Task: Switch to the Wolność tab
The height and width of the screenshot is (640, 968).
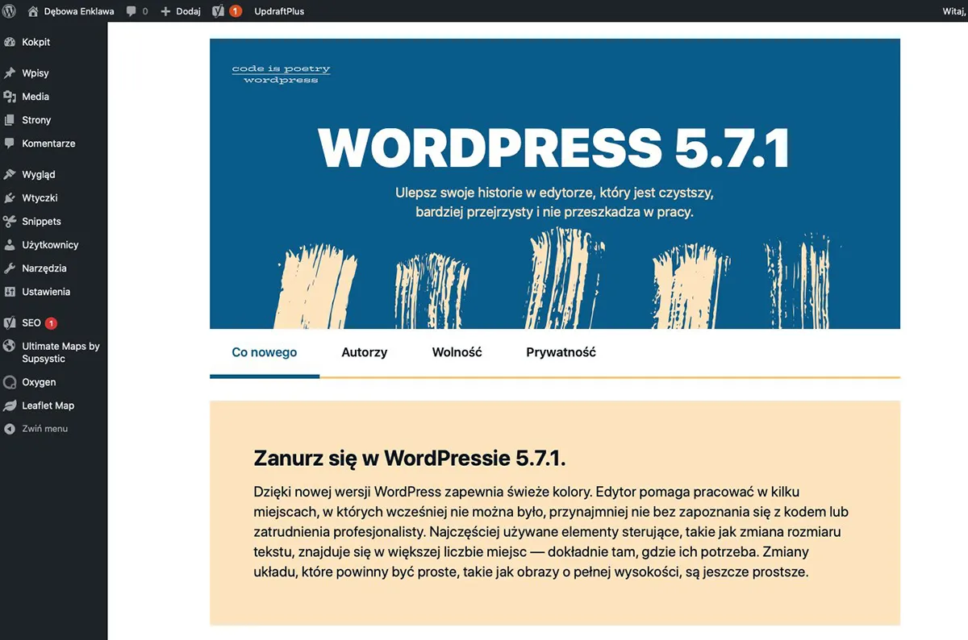Action: coord(457,352)
